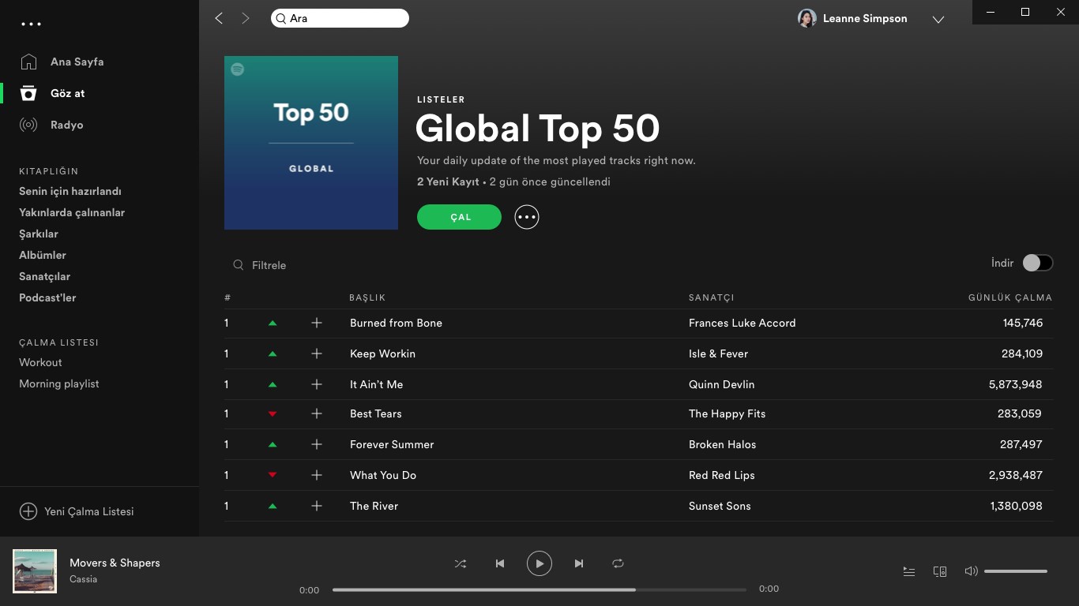Go forward with the right arrow
Viewport: 1079px width, 606px height.
point(245,18)
